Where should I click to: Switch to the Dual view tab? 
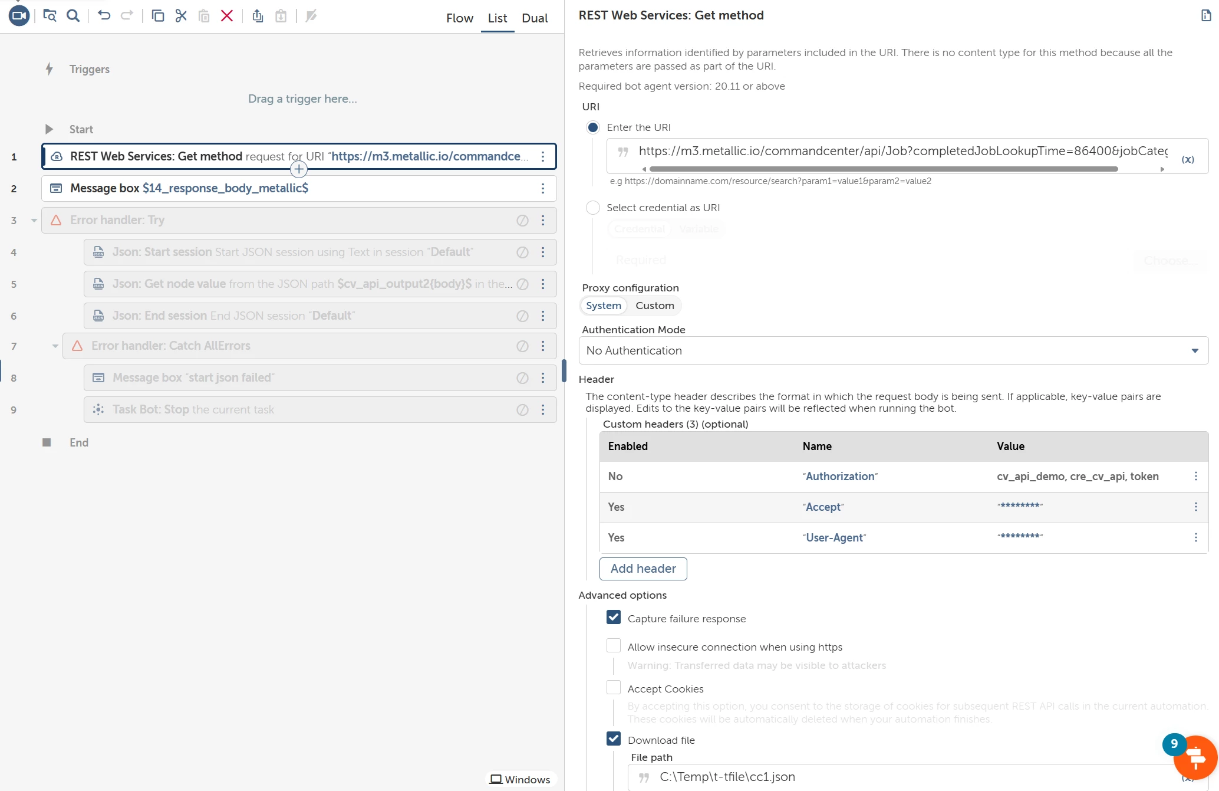(x=535, y=18)
